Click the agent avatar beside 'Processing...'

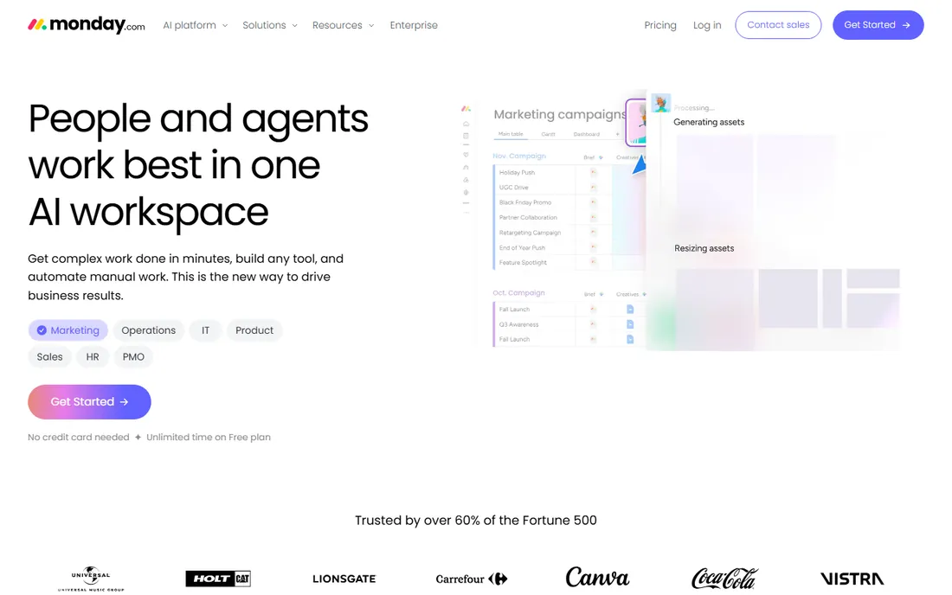click(x=660, y=103)
